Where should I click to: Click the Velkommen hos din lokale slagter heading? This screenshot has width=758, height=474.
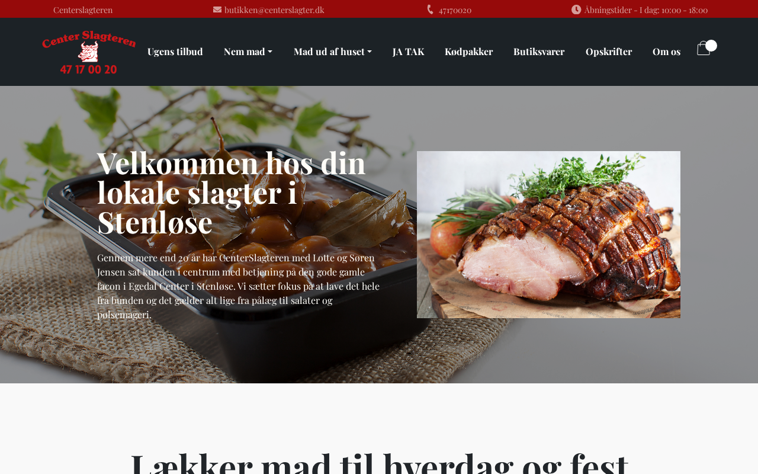(x=232, y=193)
